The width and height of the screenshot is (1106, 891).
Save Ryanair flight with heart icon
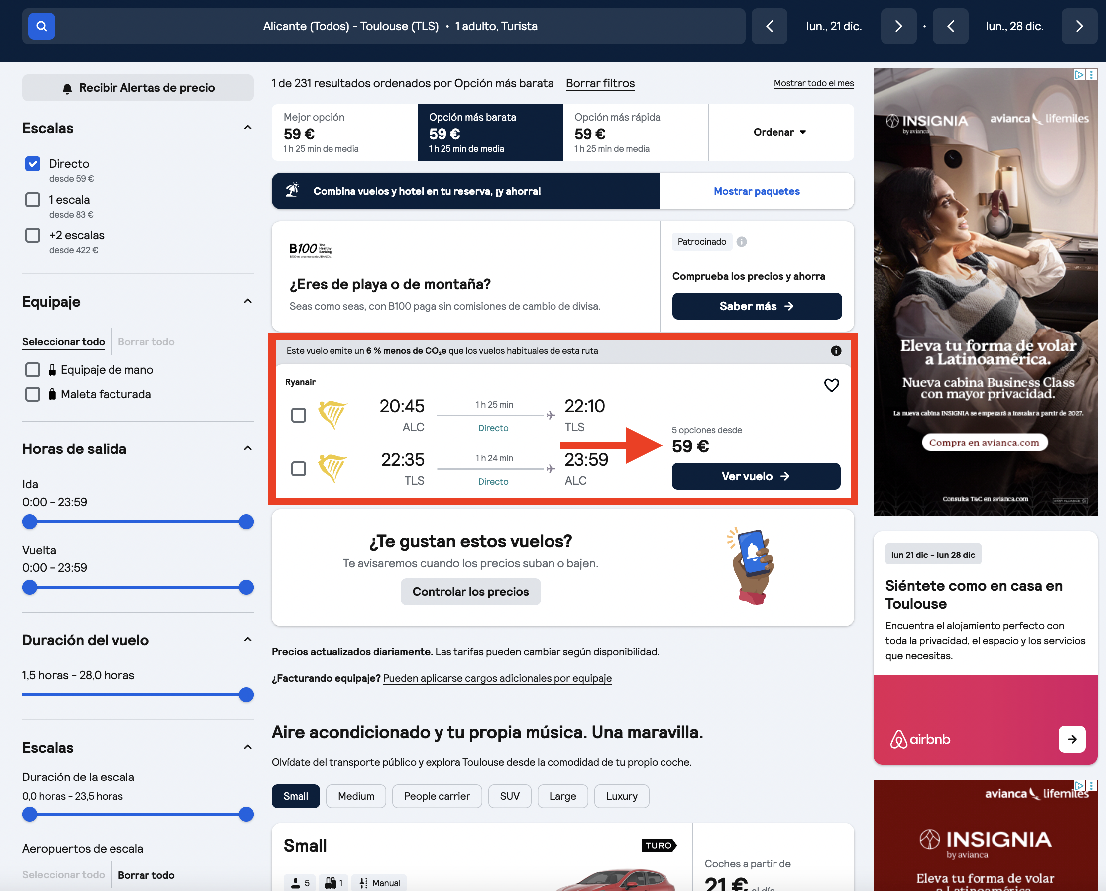[831, 385]
